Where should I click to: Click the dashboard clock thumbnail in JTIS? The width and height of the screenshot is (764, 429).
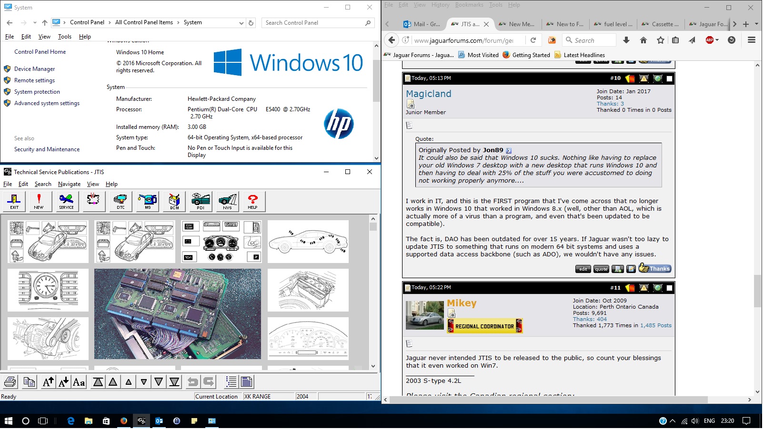click(48, 290)
